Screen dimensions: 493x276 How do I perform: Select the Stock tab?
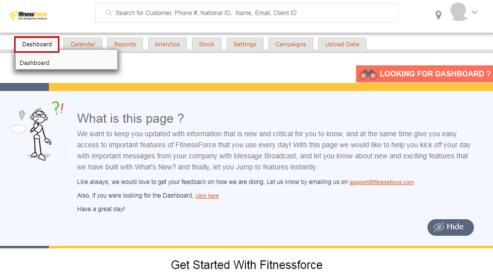click(206, 44)
